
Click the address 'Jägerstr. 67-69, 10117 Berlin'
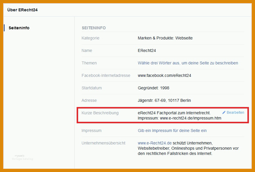click(x=164, y=100)
